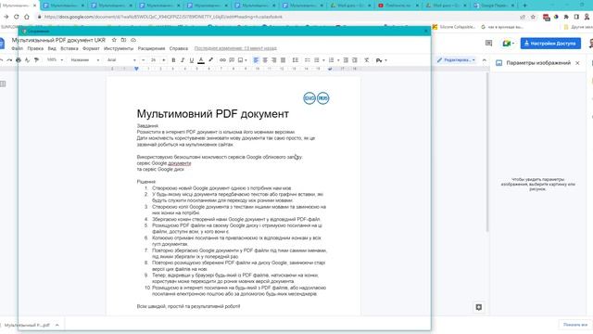
Task: Follow the underlined документи link
Action: tap(179, 163)
